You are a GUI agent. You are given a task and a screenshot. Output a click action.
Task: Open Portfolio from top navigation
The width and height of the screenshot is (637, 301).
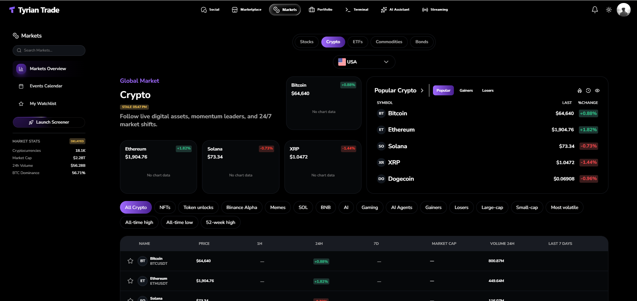(x=321, y=10)
